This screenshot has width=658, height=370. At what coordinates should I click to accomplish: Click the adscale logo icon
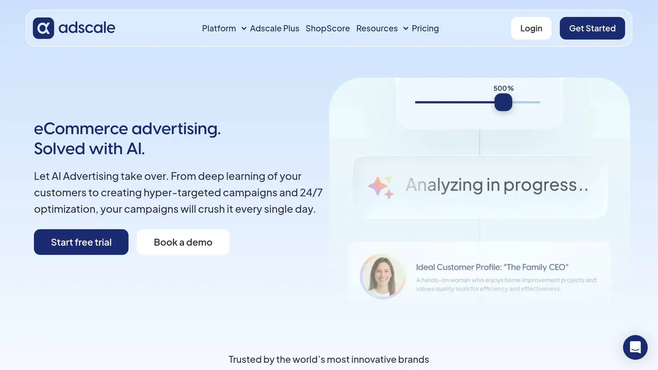(43, 28)
